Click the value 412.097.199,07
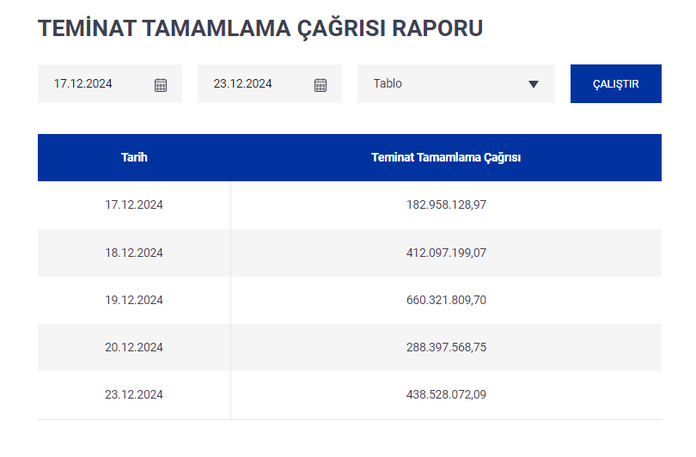The image size is (696, 457). (446, 253)
